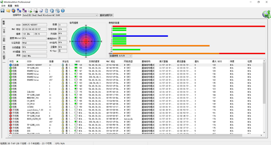Click the lock icon in CU_DE7E row
Image resolution: width=271 pixels, height=145 pixels.
[63, 101]
